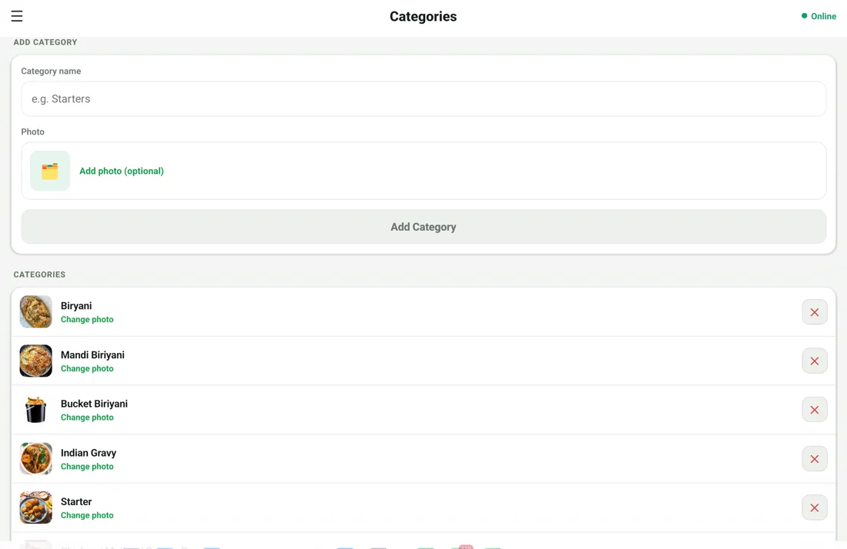The width and height of the screenshot is (847, 549).
Task: Open the Indian Gravy thumbnail
Action: pyautogui.click(x=35, y=458)
